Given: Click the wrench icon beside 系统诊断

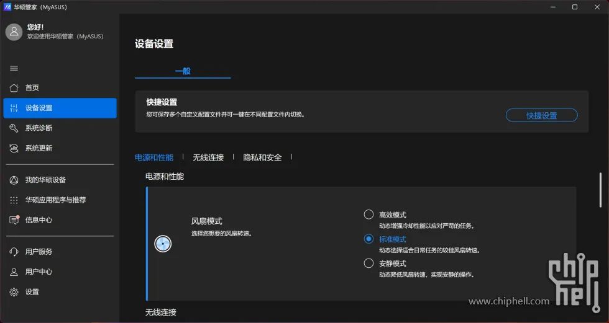Looking at the screenshot, I should 14,128.
